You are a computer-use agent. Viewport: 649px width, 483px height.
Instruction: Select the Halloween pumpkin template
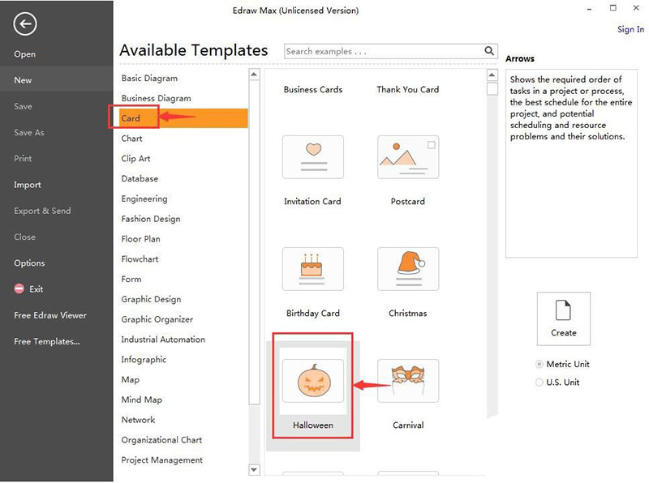coord(312,381)
